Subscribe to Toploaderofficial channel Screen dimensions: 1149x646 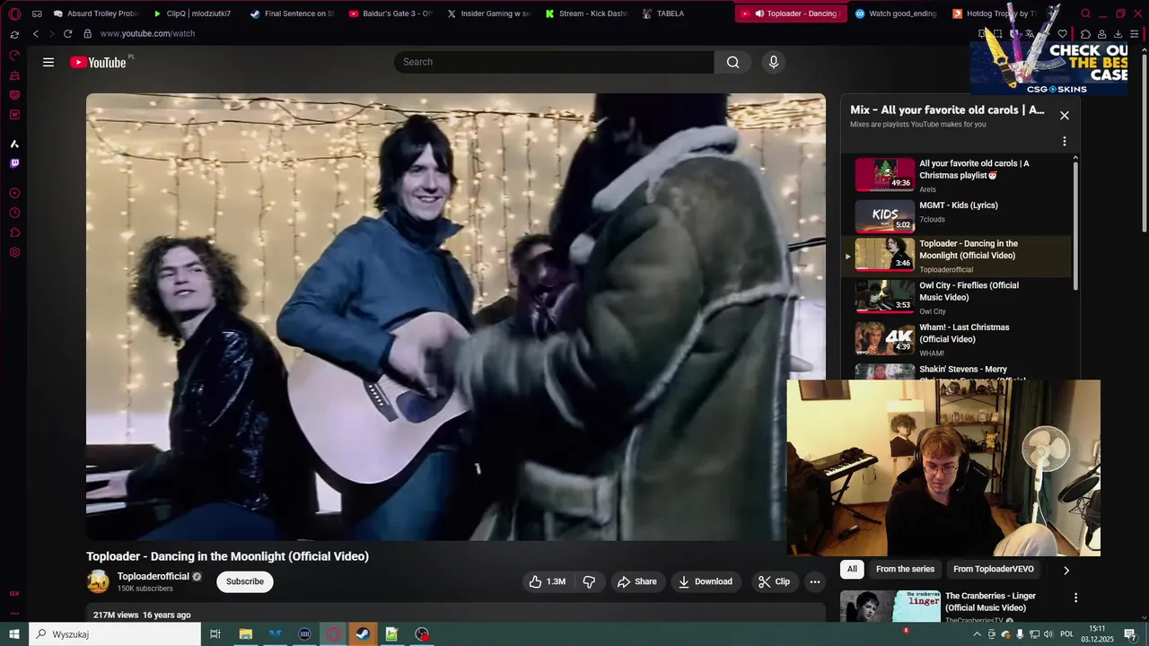pos(245,581)
